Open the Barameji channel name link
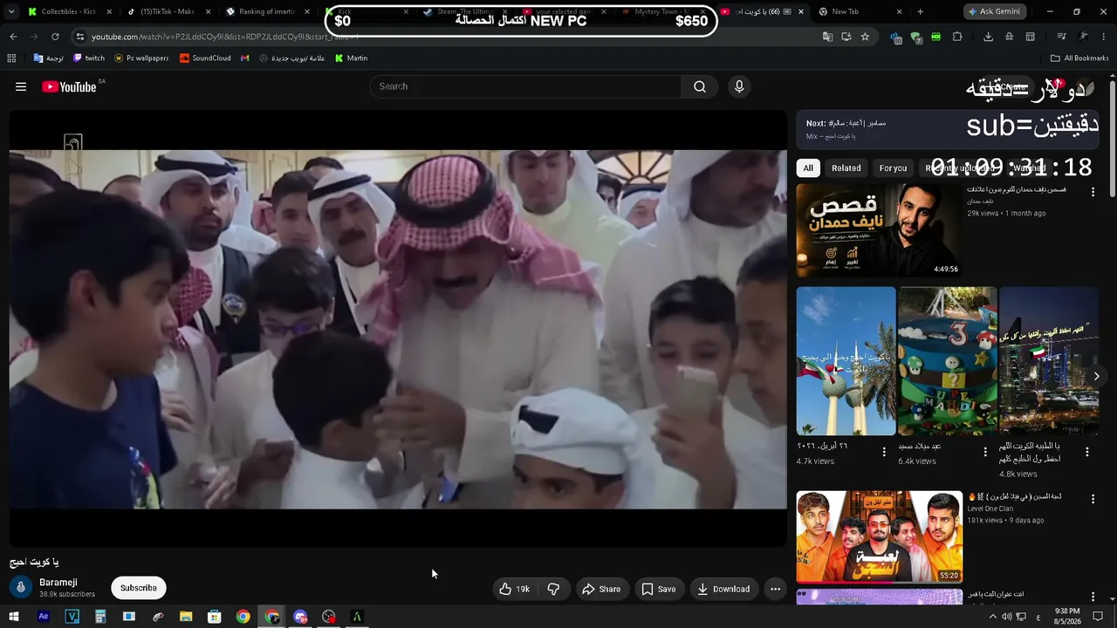The width and height of the screenshot is (1117, 628). click(58, 582)
